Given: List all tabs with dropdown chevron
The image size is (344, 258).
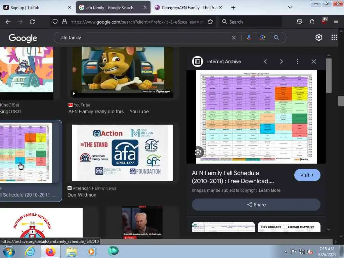Looking at the screenshot, I should [x=290, y=7].
